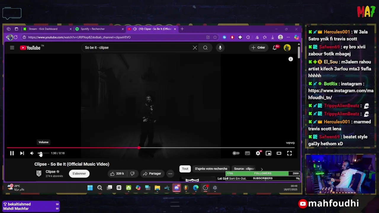Close the Spotify – Rechercher tab

[123, 29]
